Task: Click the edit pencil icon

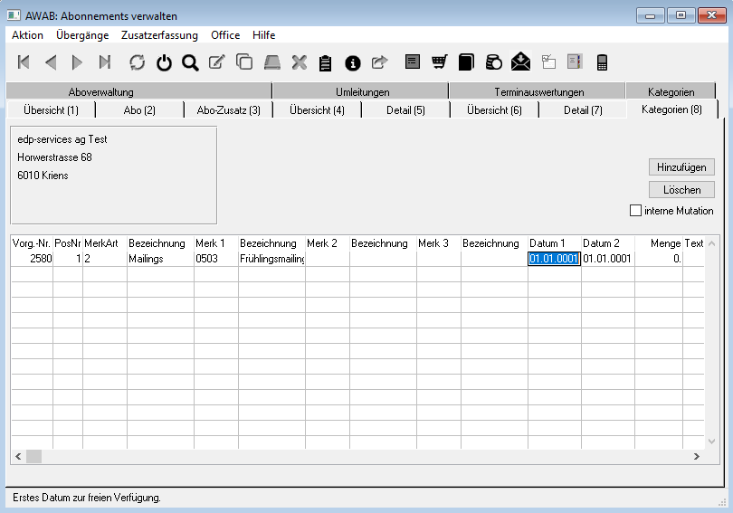Action: tap(217, 62)
